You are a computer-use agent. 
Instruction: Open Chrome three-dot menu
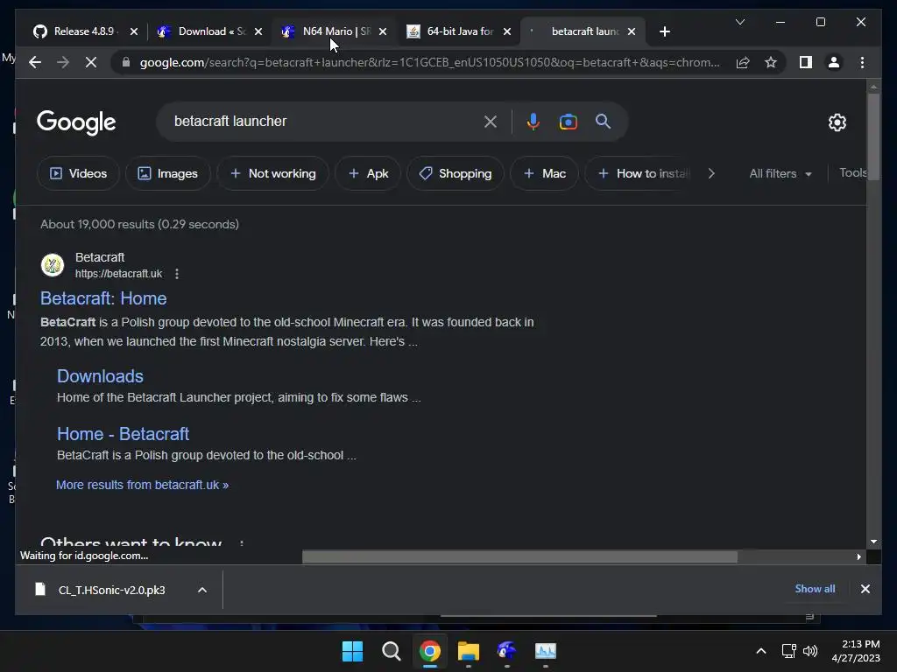click(x=862, y=62)
